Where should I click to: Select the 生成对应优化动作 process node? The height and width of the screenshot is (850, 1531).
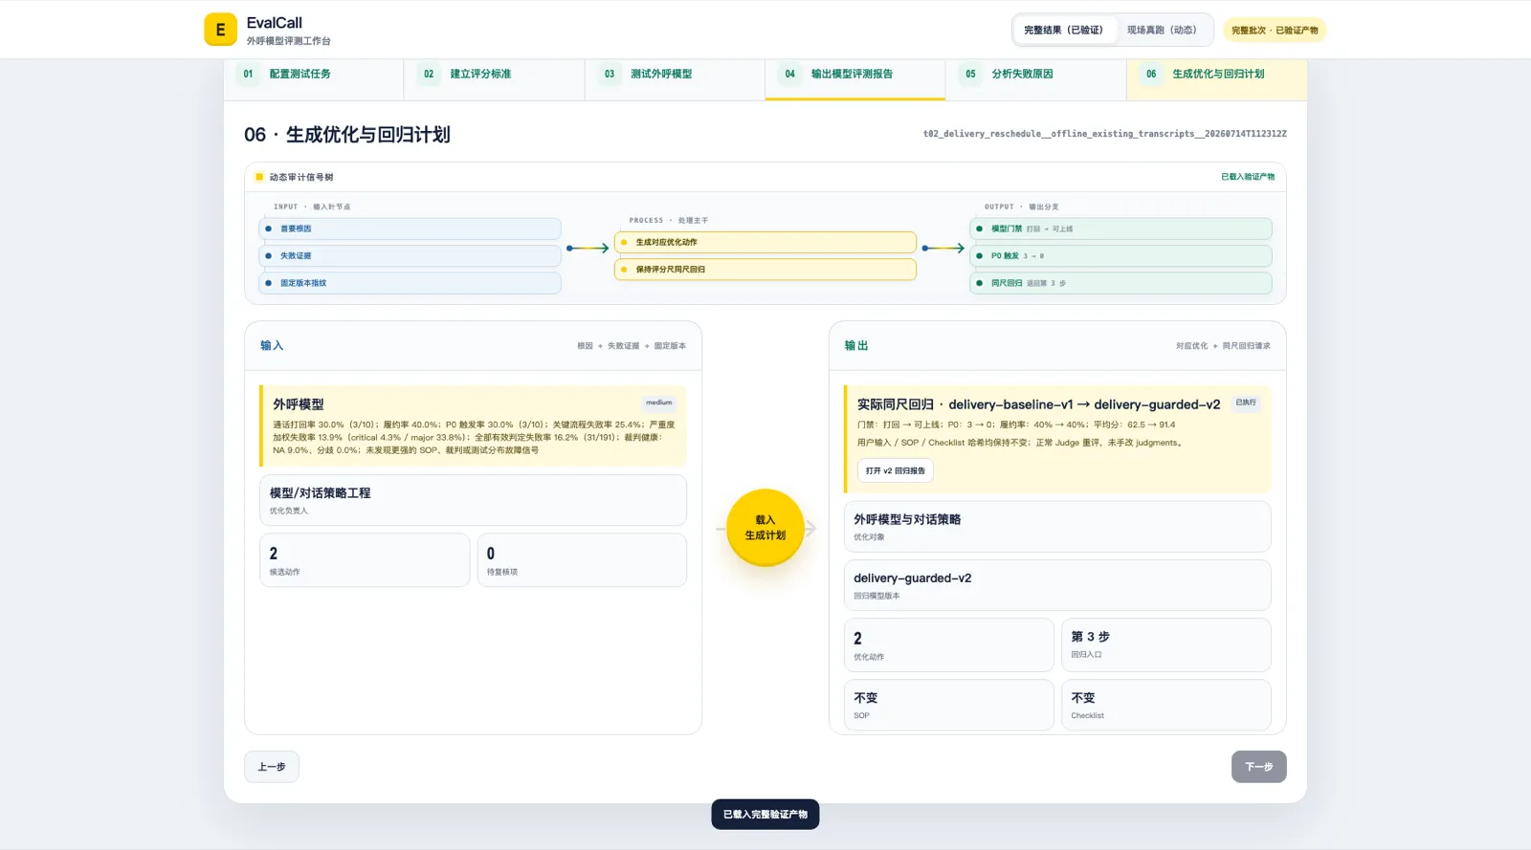click(x=765, y=242)
